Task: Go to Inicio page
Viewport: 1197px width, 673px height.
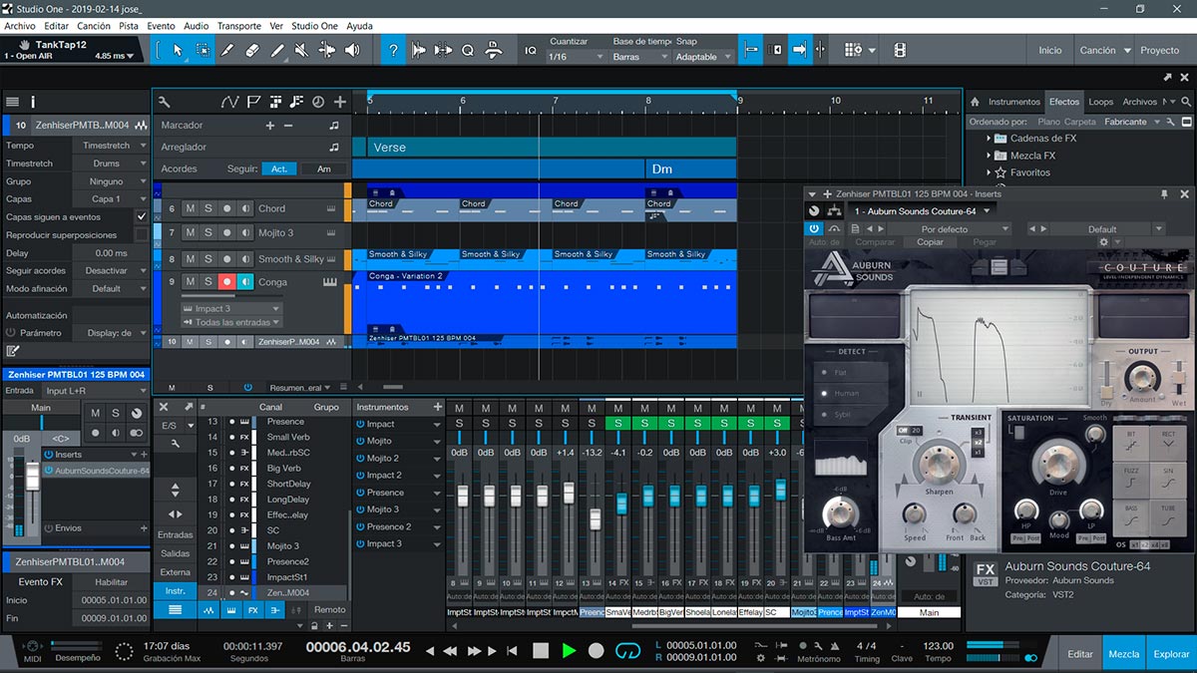Action: [x=1050, y=50]
